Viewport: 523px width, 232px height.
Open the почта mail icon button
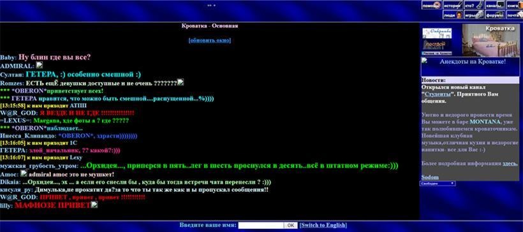click(x=515, y=15)
